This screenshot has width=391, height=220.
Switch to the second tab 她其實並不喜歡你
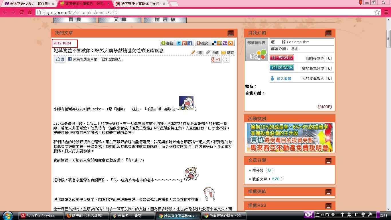(85, 4)
